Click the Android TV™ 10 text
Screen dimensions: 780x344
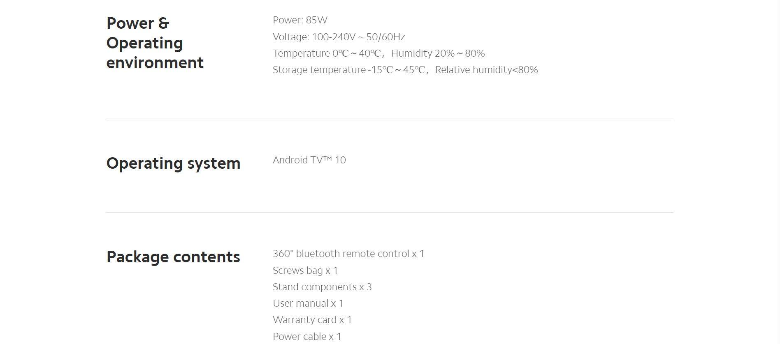(x=309, y=160)
